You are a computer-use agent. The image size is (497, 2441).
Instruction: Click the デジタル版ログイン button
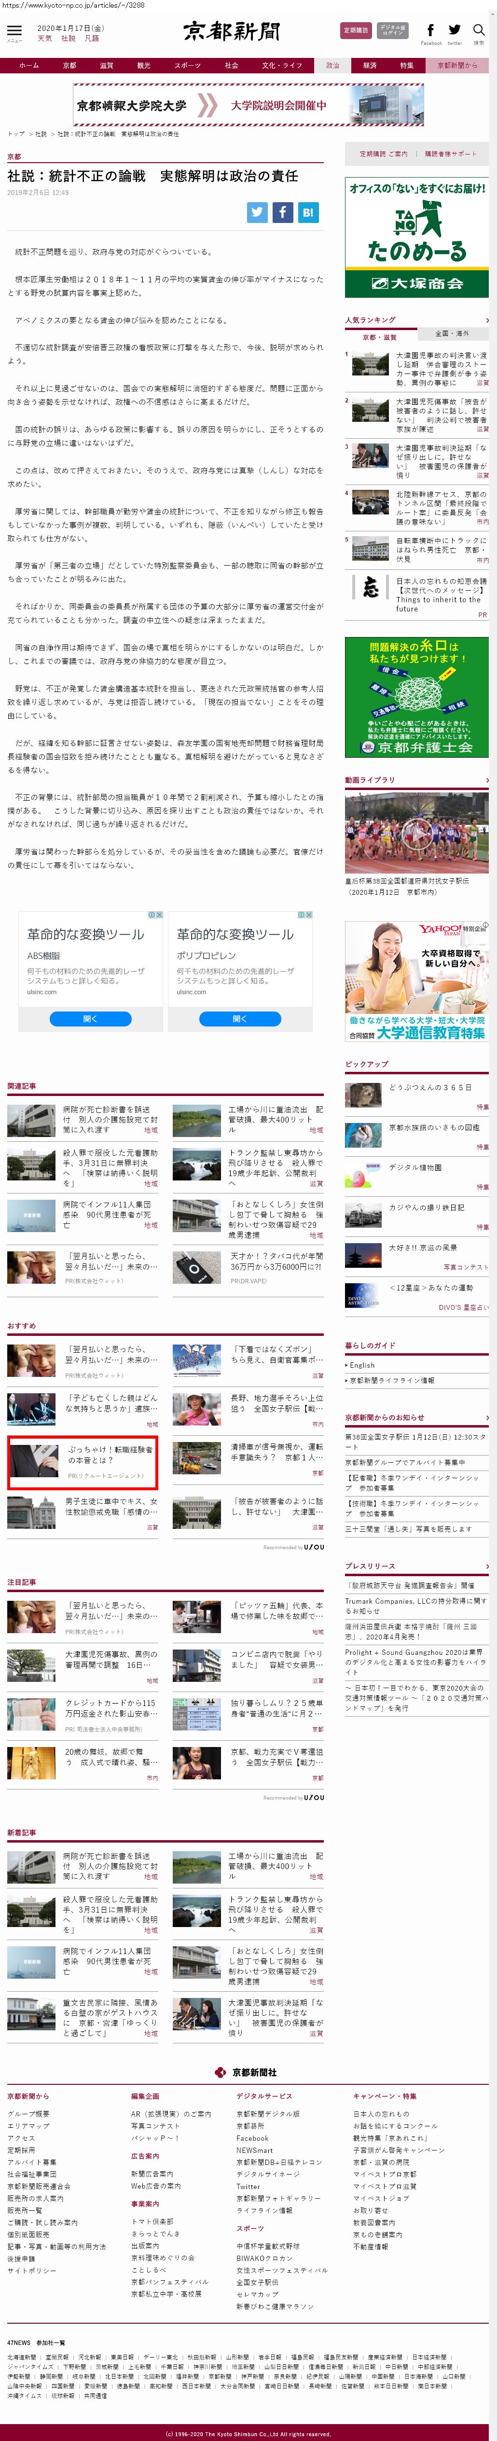click(x=392, y=30)
